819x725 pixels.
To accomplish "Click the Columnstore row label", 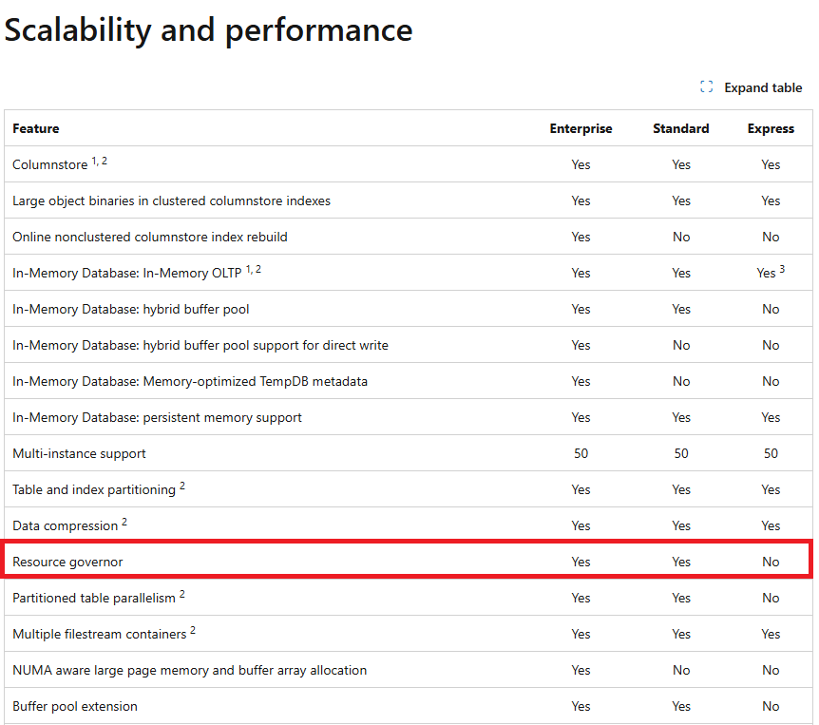I will (49, 164).
